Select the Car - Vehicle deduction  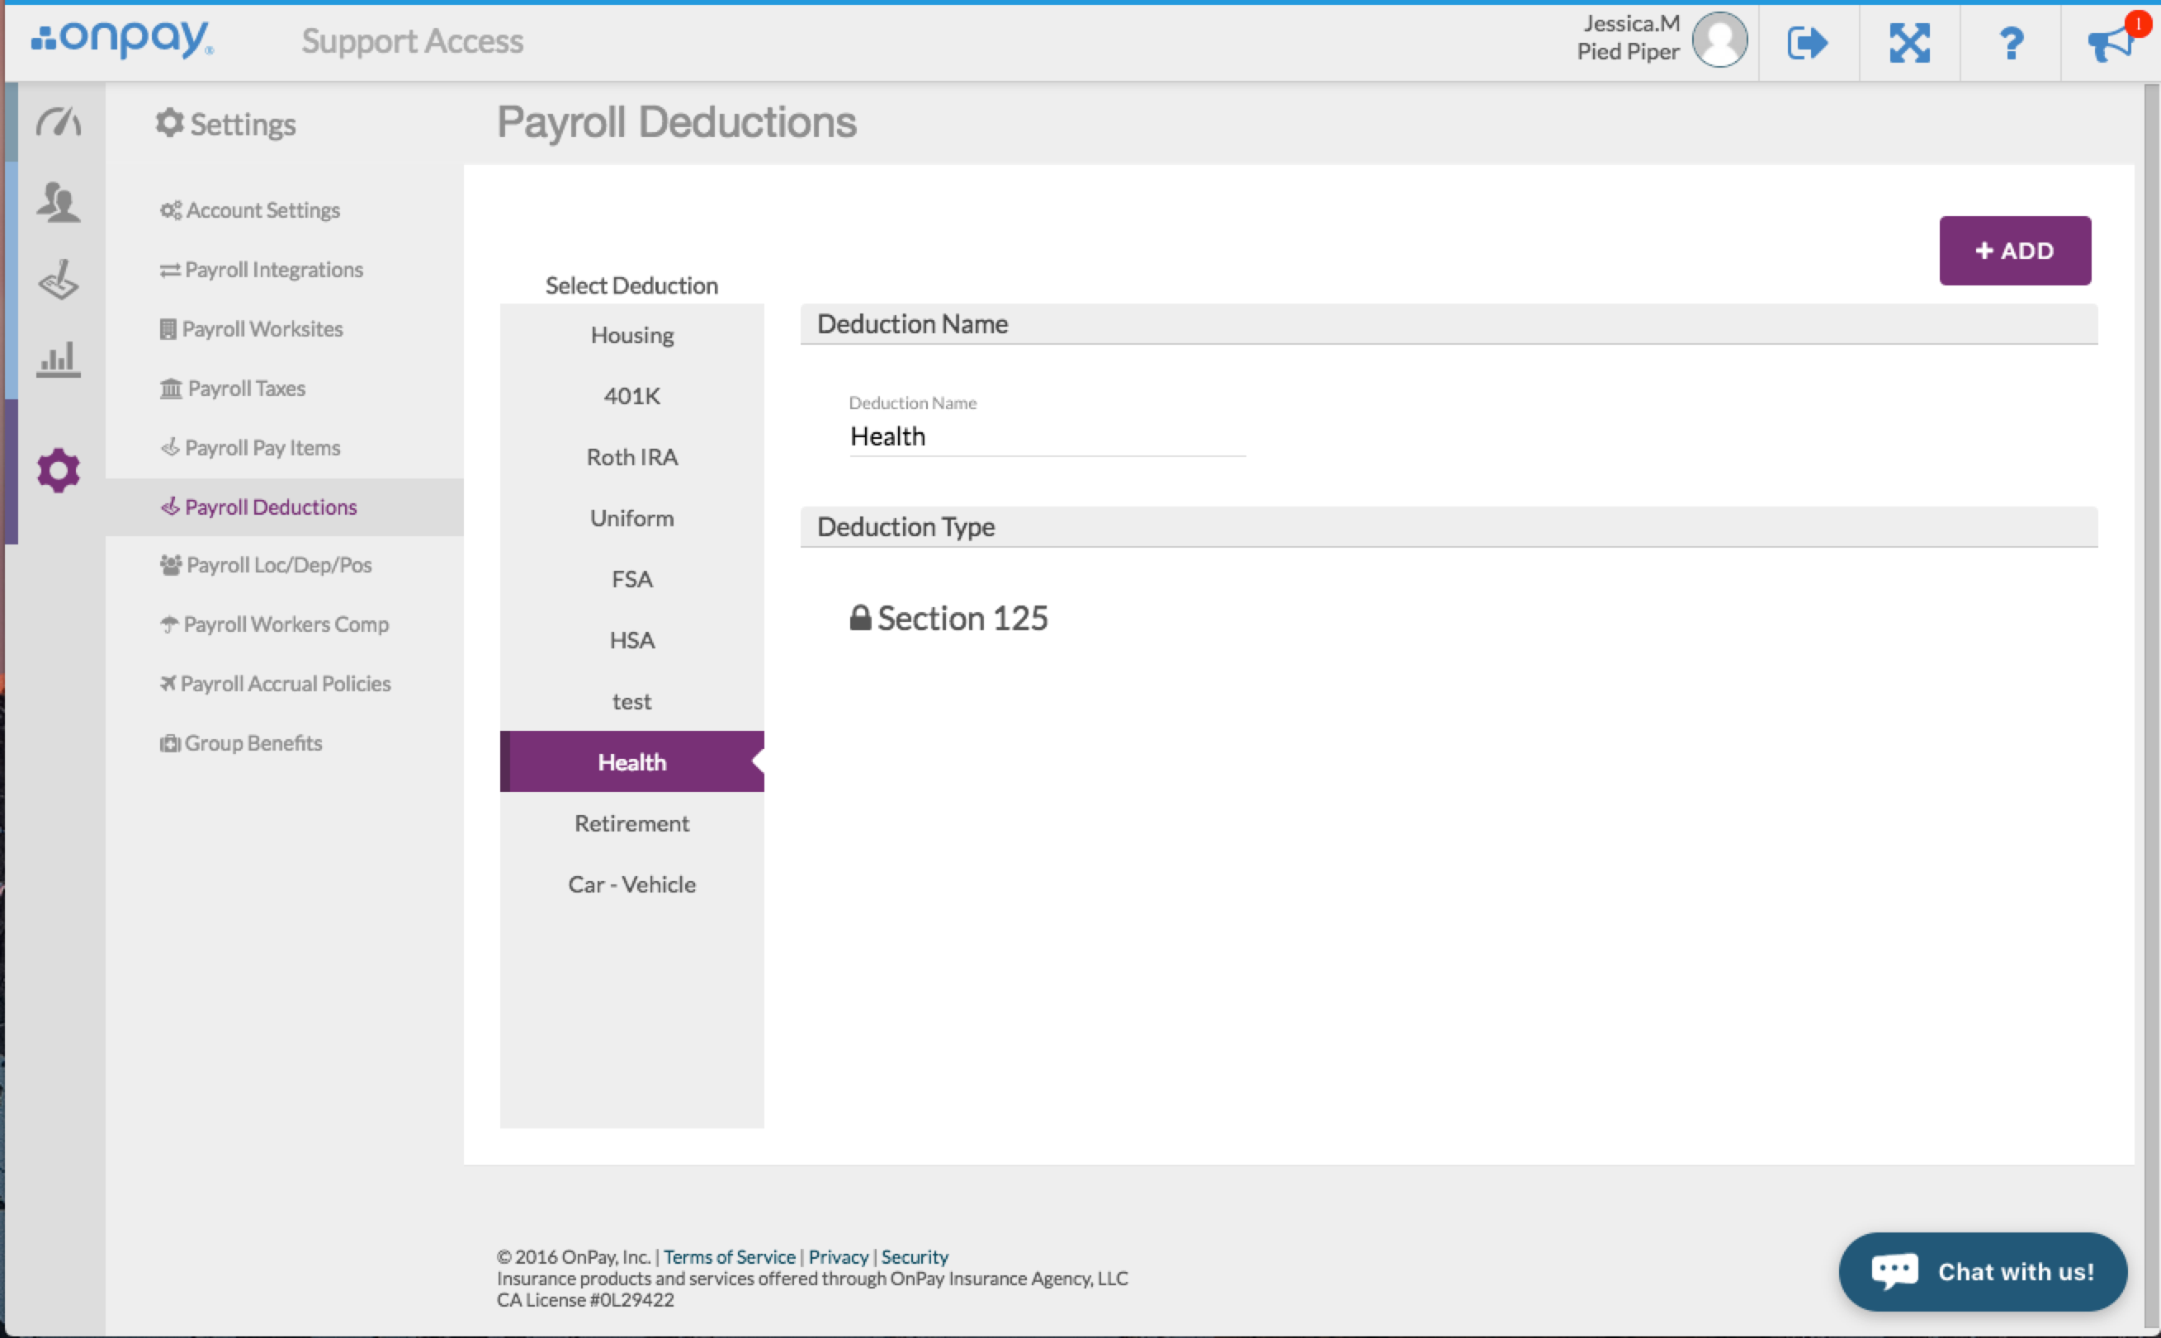(632, 885)
